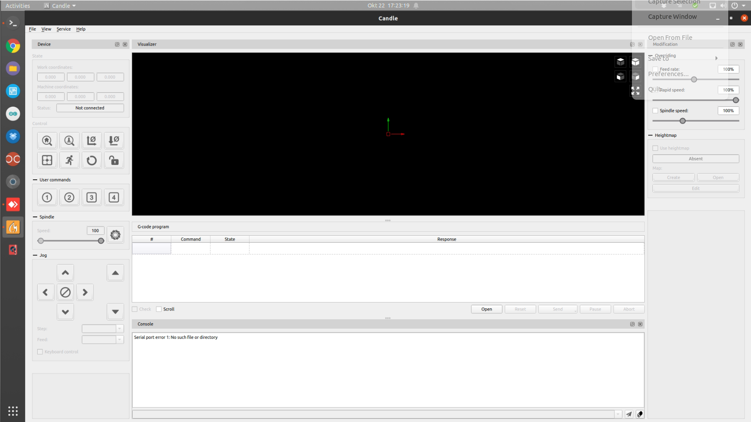Jog X left with the left chevron
751x422 pixels.
click(46, 292)
